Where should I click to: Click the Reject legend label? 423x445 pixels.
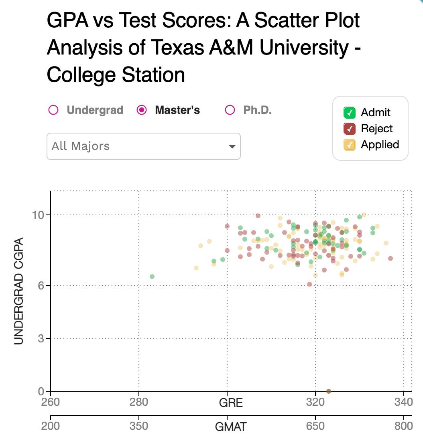[377, 129]
